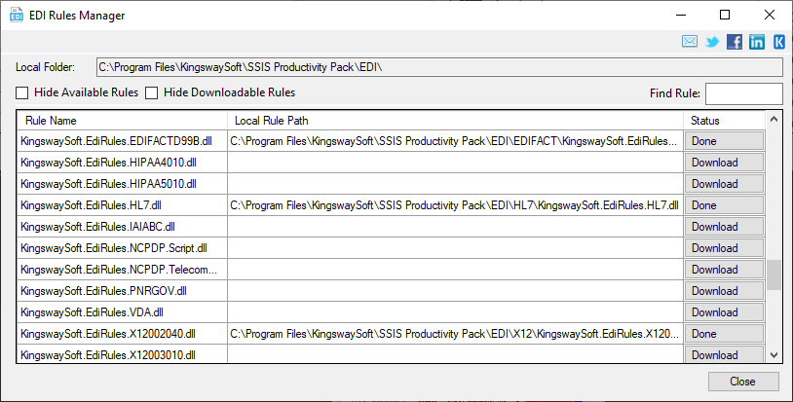Download the PNRGOV rule
793x402 pixels.
click(x=724, y=291)
